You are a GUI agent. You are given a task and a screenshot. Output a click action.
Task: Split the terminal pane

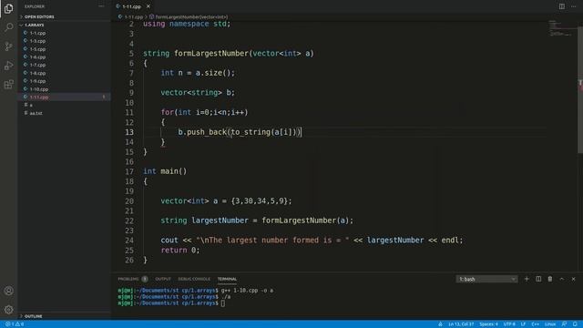pyautogui.click(x=538, y=279)
